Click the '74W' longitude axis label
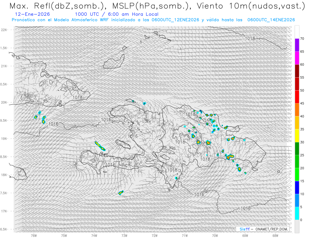 click(x=94, y=236)
